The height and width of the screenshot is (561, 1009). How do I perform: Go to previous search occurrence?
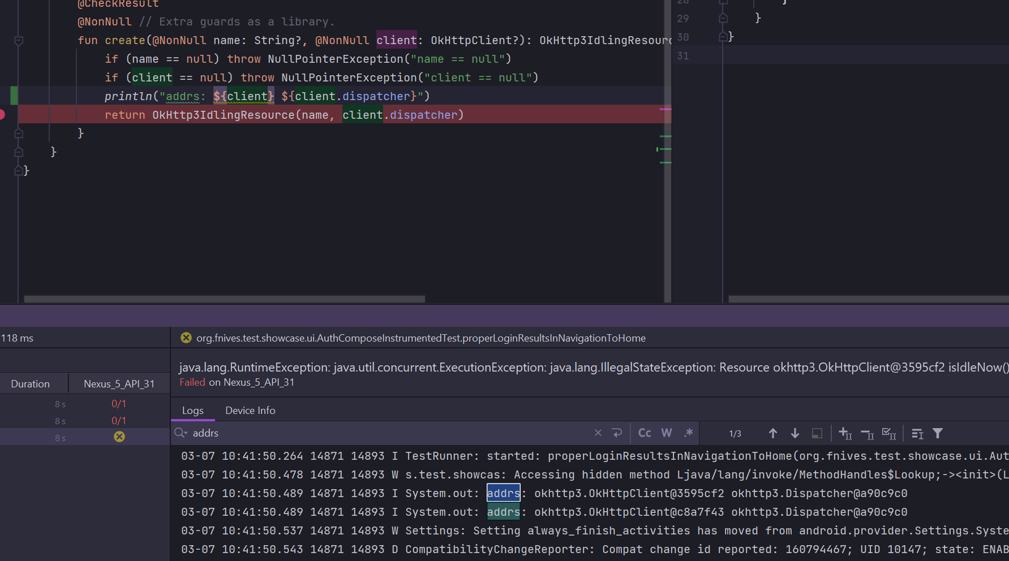coord(773,433)
